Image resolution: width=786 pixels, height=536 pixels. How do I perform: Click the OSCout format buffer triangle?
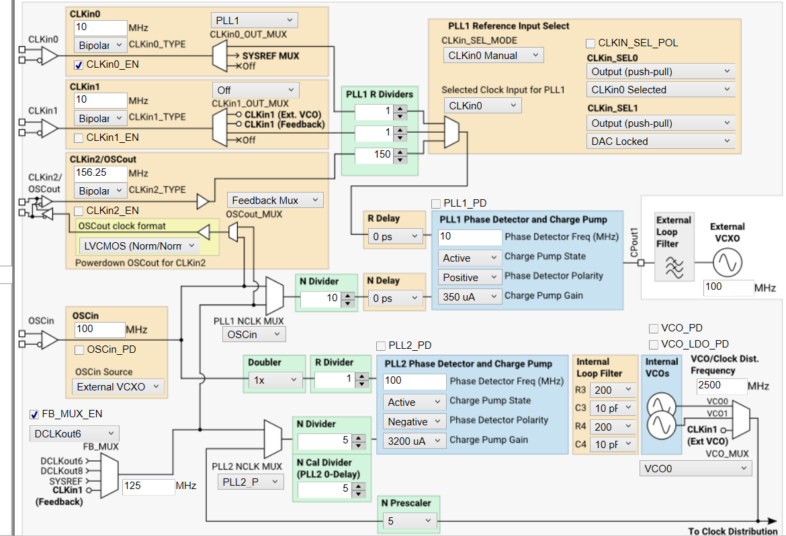(204, 232)
